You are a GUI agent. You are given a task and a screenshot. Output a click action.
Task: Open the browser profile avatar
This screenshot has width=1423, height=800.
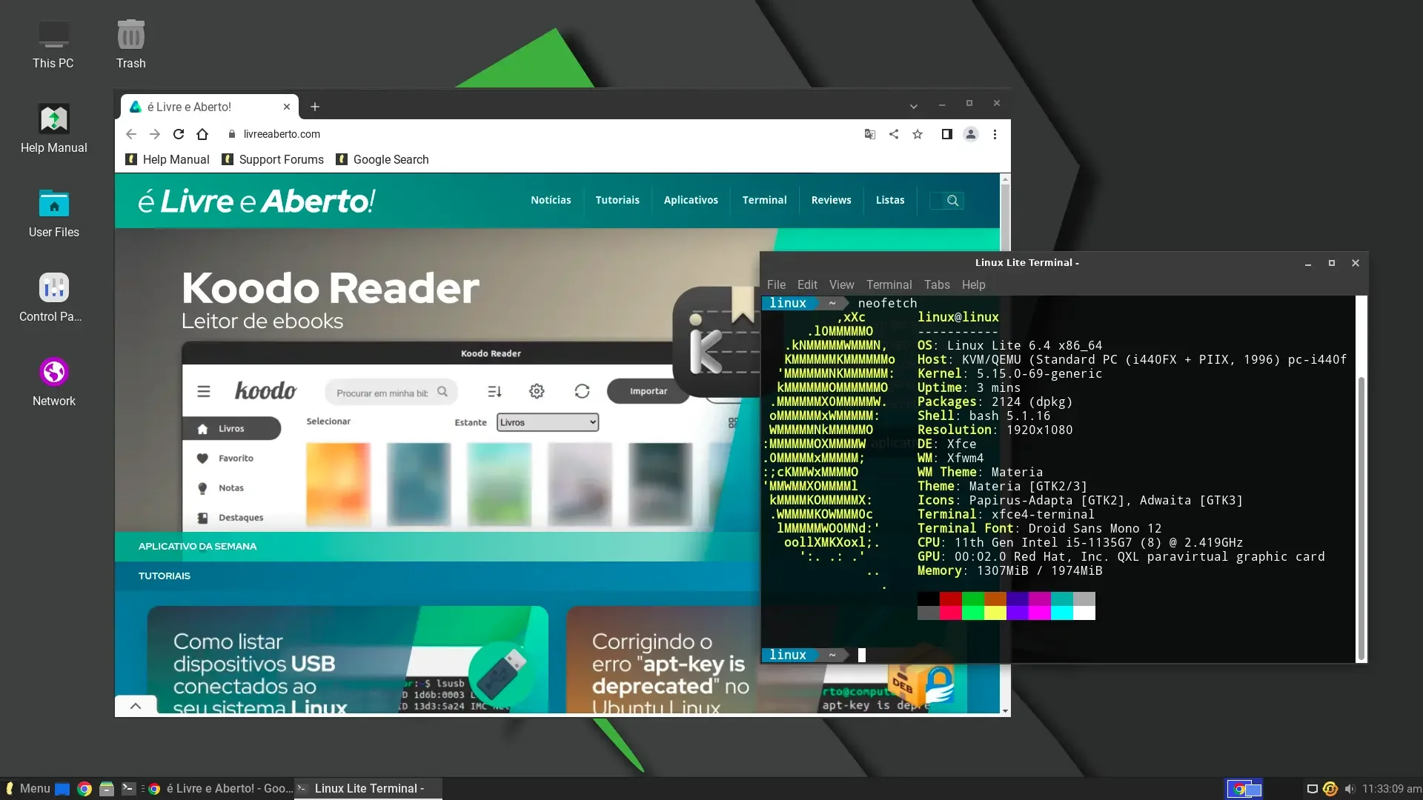[971, 134]
